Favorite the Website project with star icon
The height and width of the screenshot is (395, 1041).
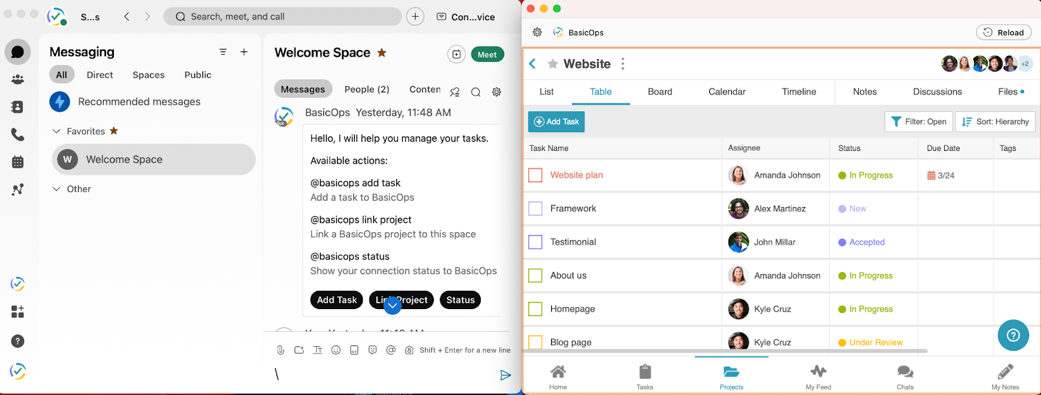[x=553, y=64]
